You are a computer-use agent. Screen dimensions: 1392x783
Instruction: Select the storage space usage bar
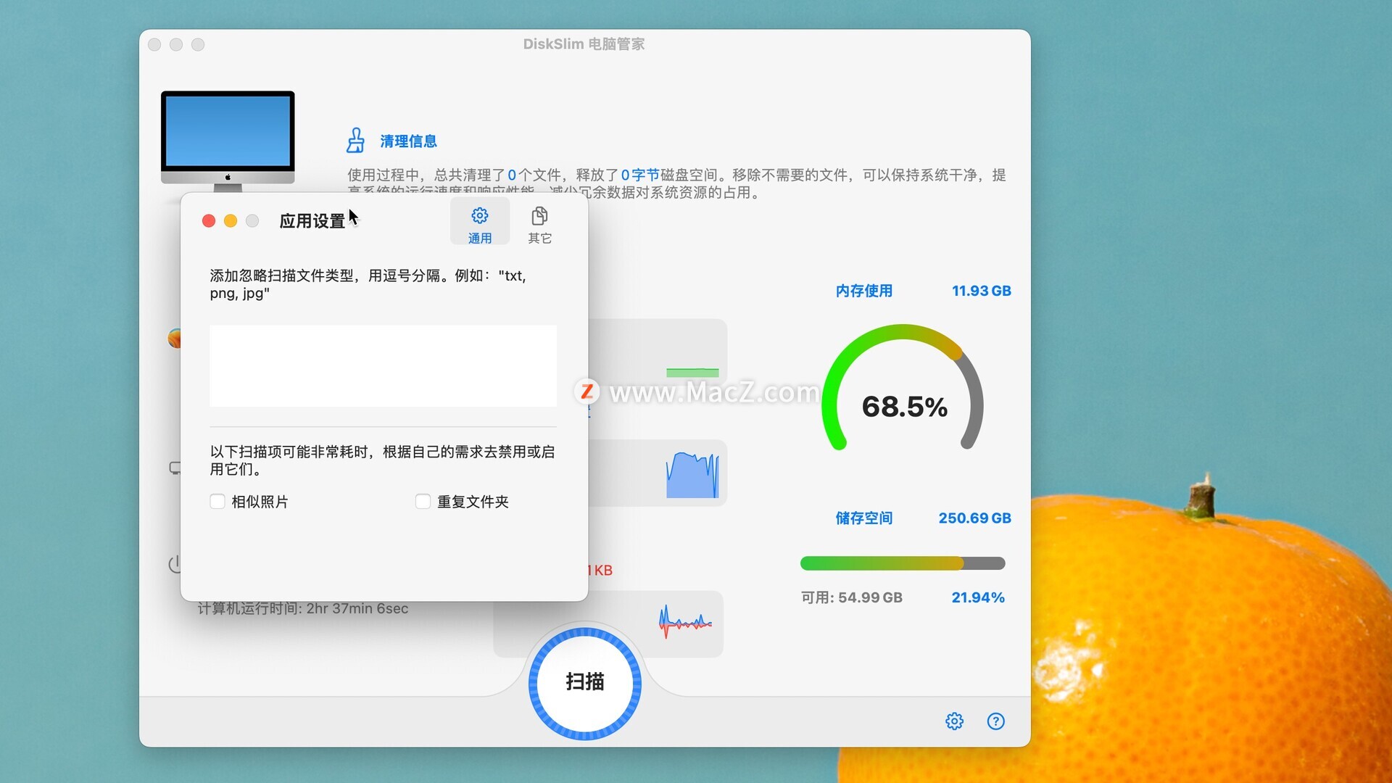[x=903, y=563]
